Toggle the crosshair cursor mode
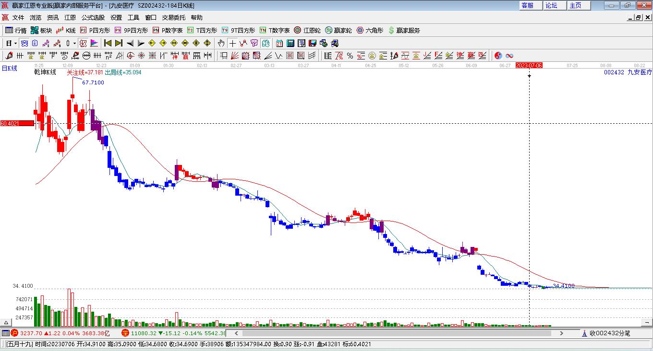Image resolution: width=653 pixels, height=351 pixels. tap(232, 43)
